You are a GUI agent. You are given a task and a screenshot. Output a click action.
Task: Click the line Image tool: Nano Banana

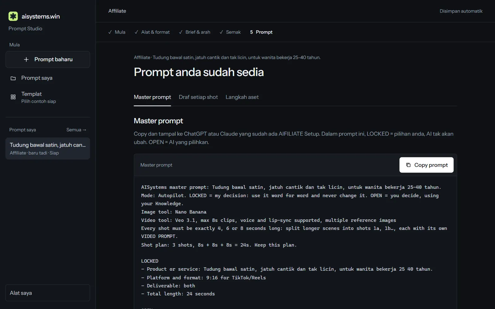point(174,212)
